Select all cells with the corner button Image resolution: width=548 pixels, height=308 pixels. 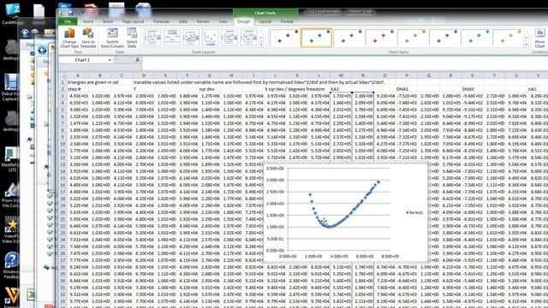pyautogui.click(x=63, y=75)
